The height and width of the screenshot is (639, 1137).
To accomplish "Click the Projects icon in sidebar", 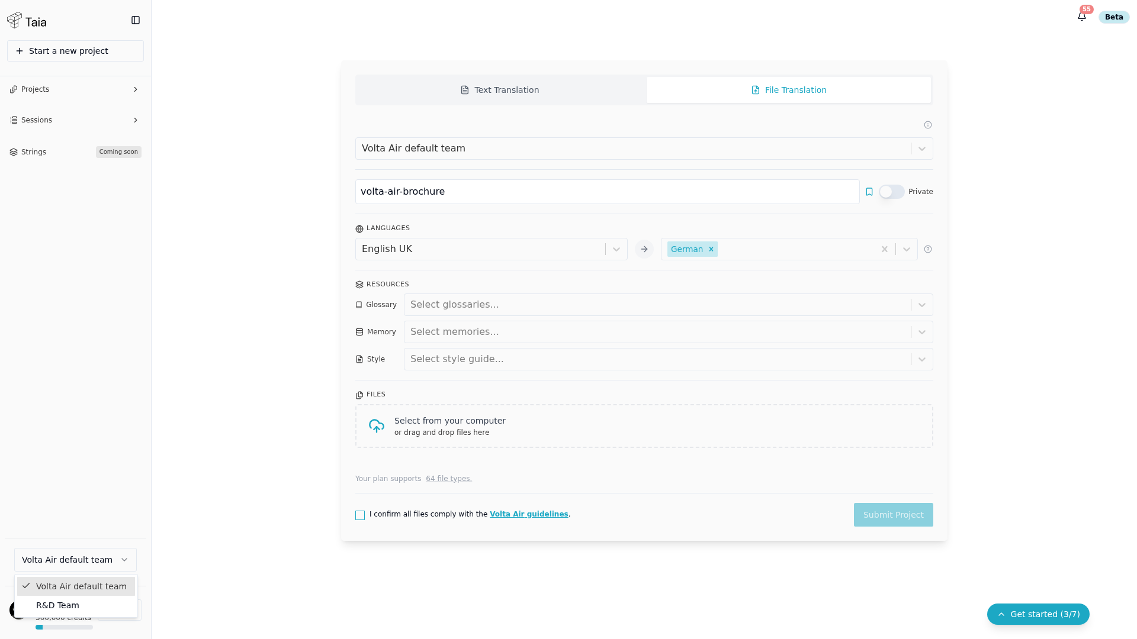I will (x=14, y=89).
